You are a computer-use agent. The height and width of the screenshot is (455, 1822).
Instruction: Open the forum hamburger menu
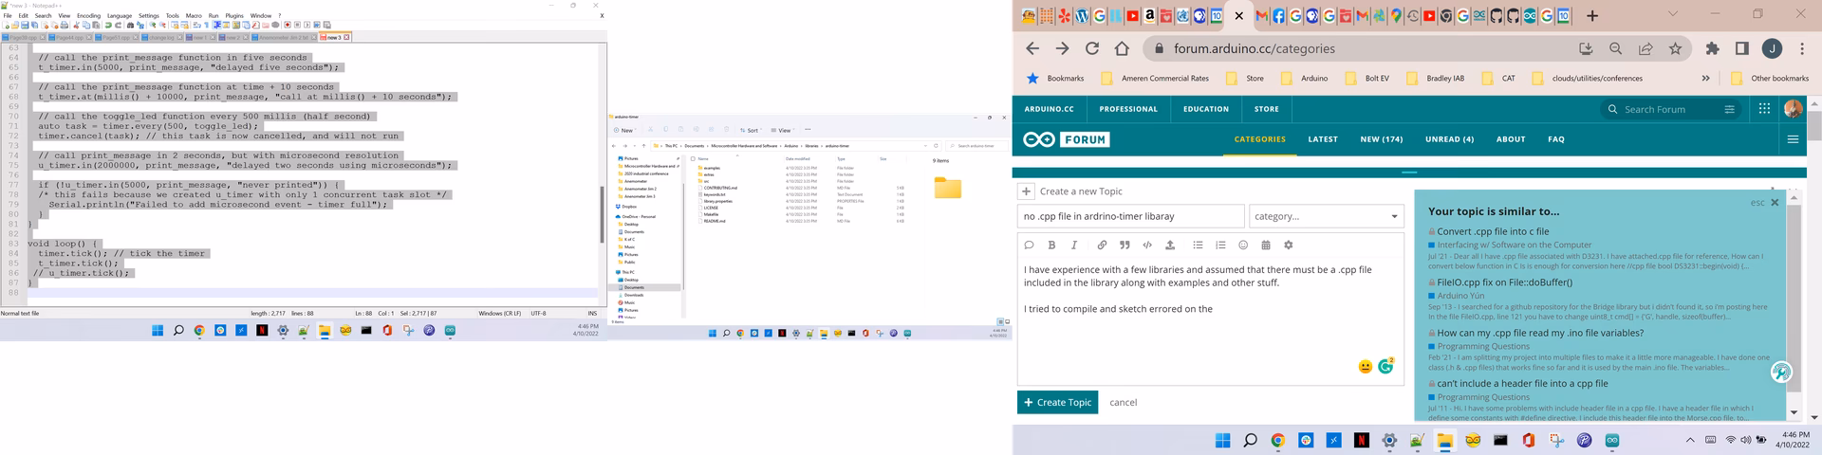click(1793, 139)
